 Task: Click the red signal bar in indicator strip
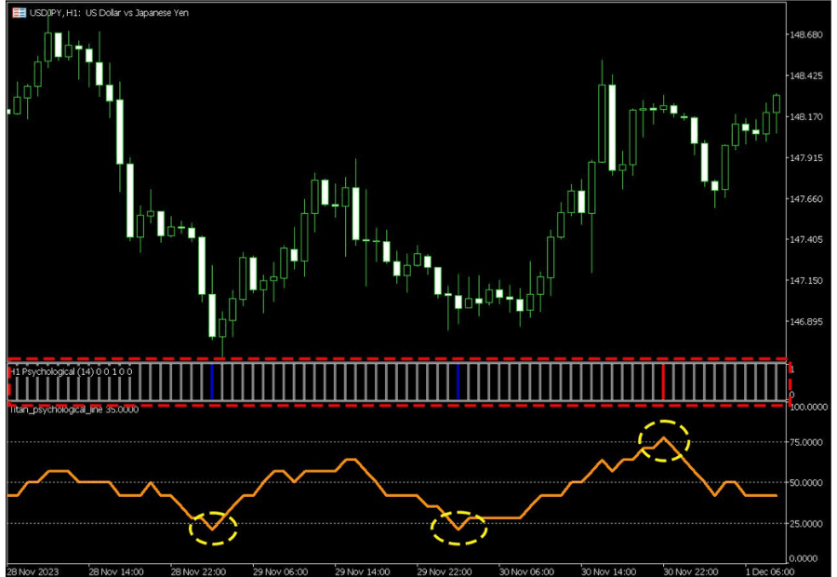[x=663, y=382]
